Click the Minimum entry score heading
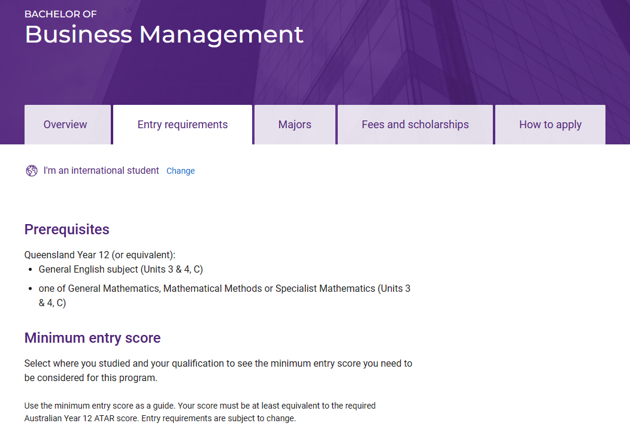Viewport: 630px width, 429px height. coord(92,338)
